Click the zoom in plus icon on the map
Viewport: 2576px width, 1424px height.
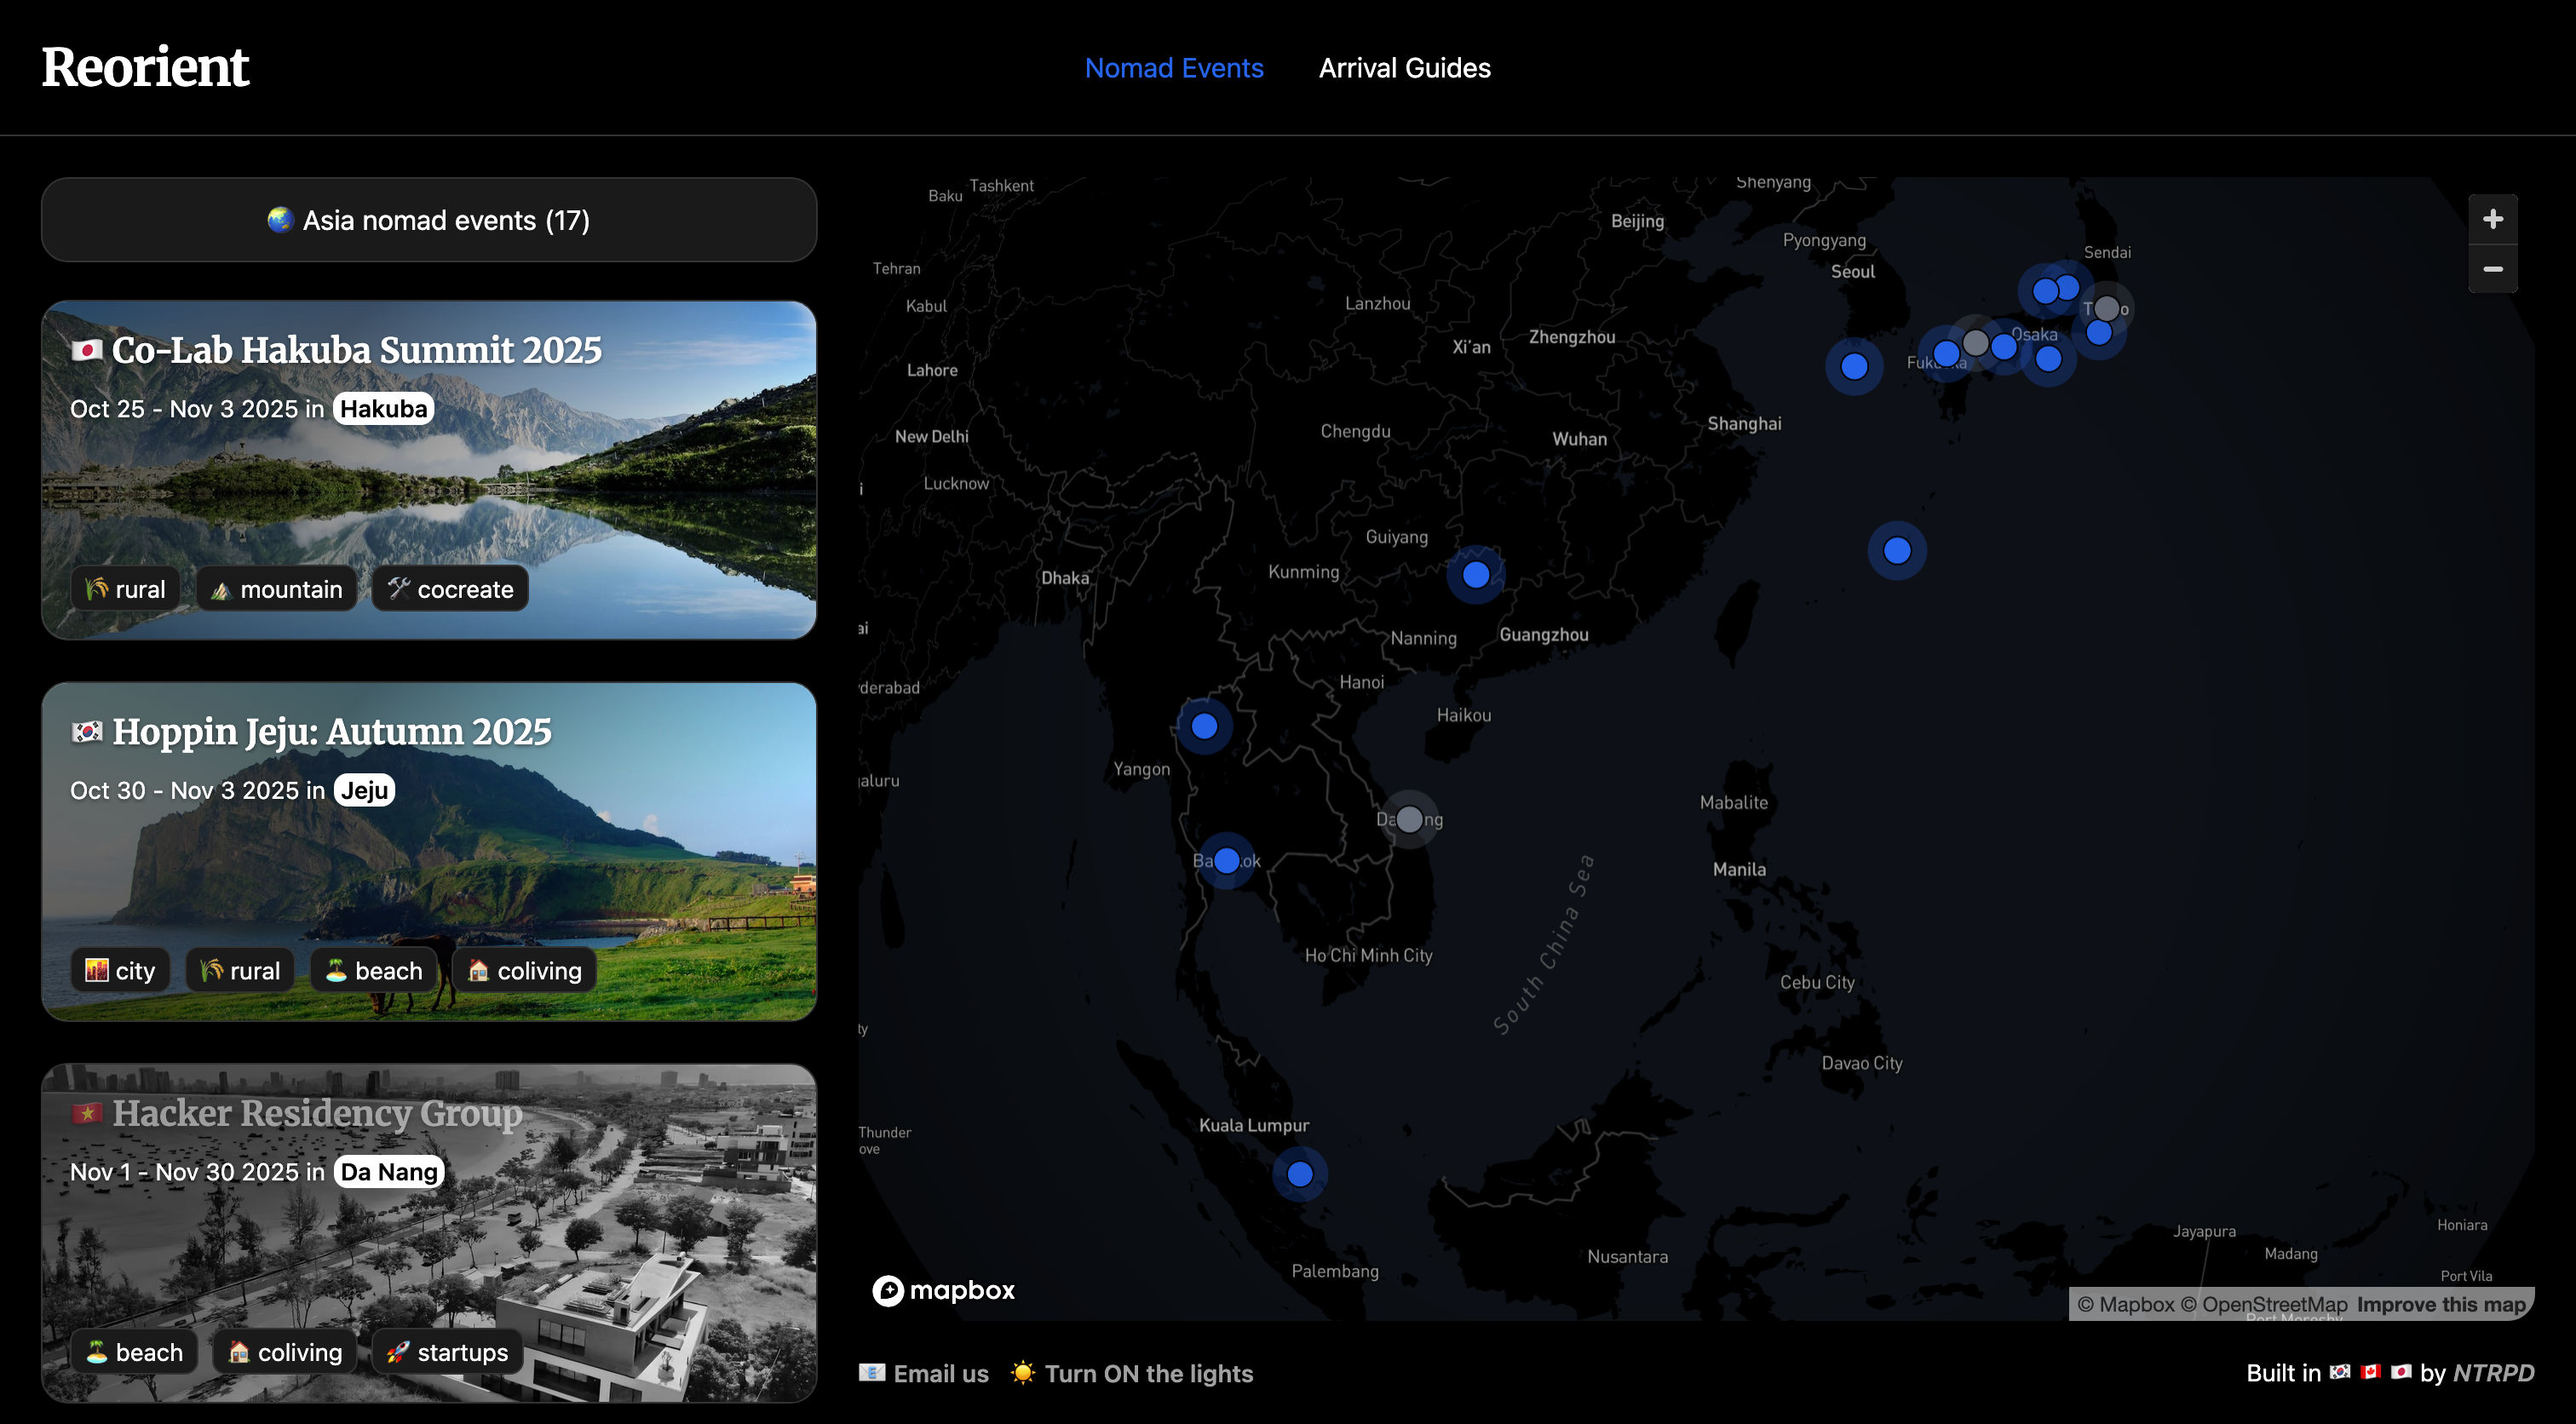coord(2493,219)
